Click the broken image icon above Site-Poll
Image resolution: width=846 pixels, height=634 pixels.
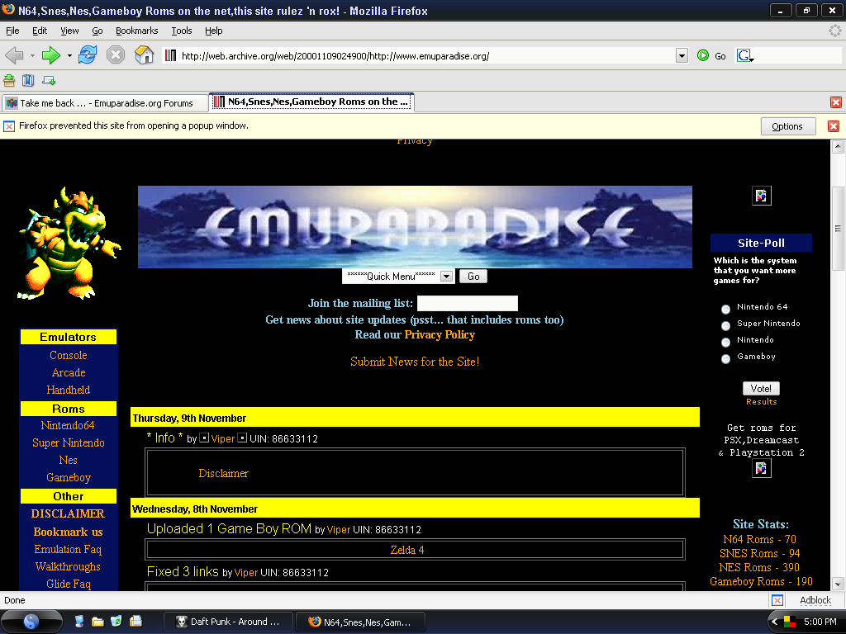click(x=761, y=196)
